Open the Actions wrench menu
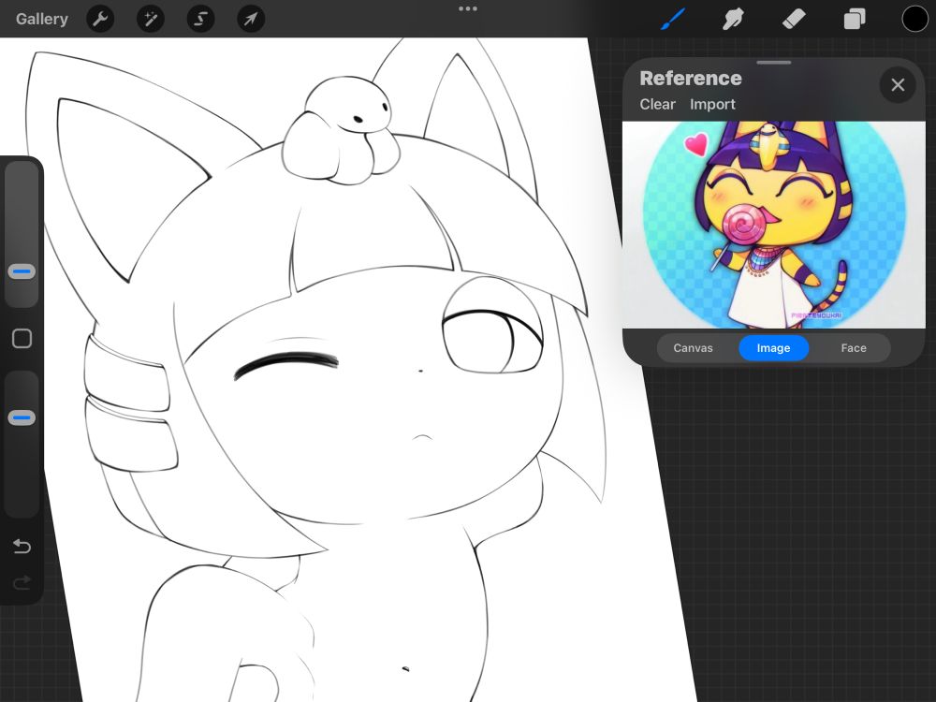This screenshot has height=702, width=936. tap(100, 19)
